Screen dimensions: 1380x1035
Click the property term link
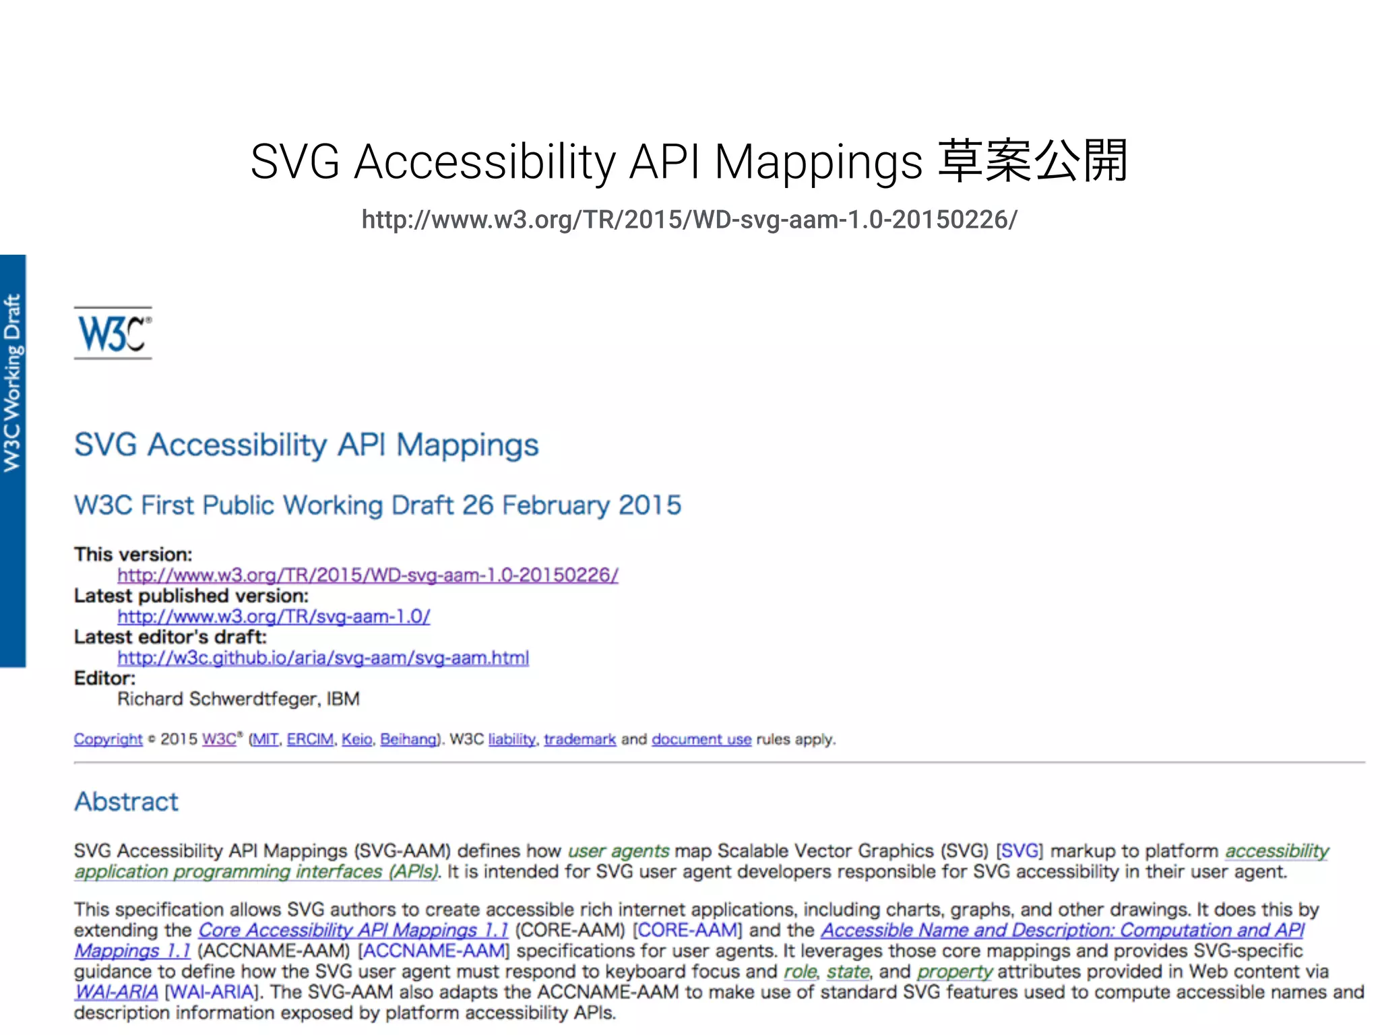coord(955,972)
